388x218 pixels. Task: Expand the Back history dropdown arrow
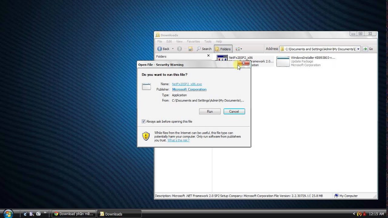[x=173, y=49]
